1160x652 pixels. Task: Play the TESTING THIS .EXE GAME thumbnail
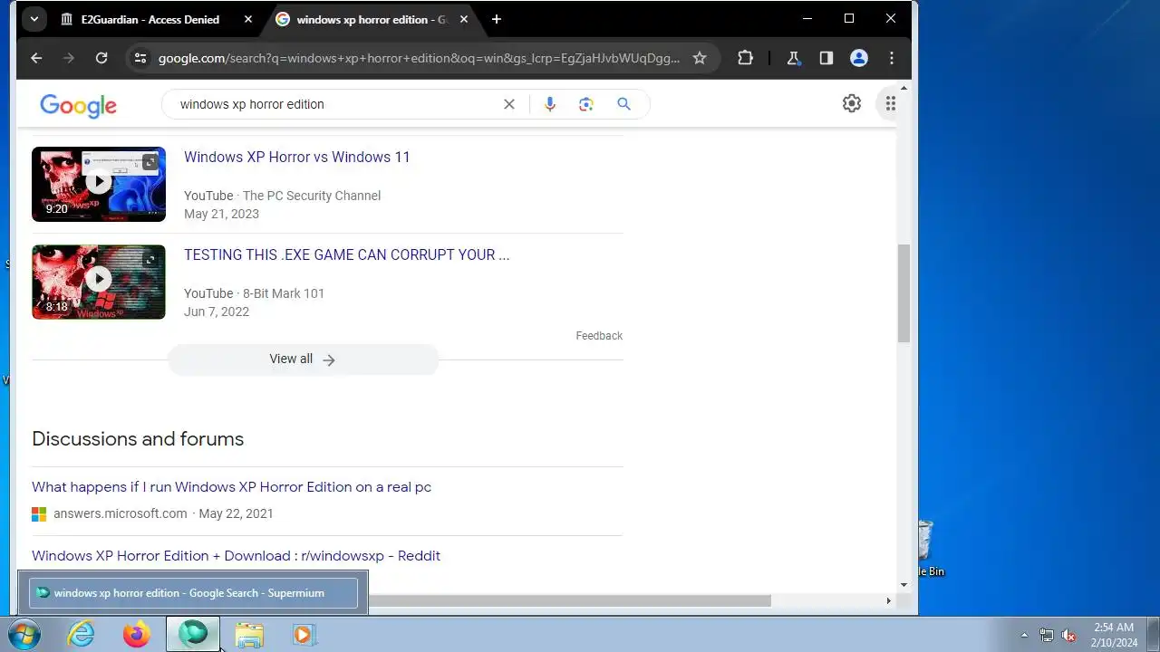pos(99,282)
